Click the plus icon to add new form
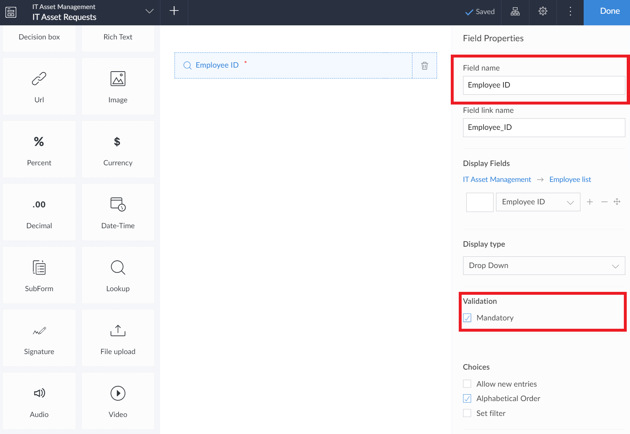This screenshot has height=434, width=630. click(x=174, y=11)
